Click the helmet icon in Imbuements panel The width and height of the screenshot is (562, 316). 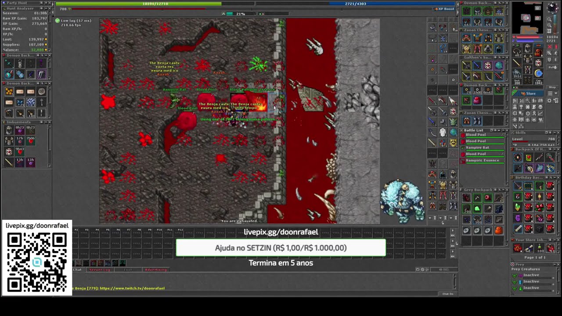pos(9,129)
